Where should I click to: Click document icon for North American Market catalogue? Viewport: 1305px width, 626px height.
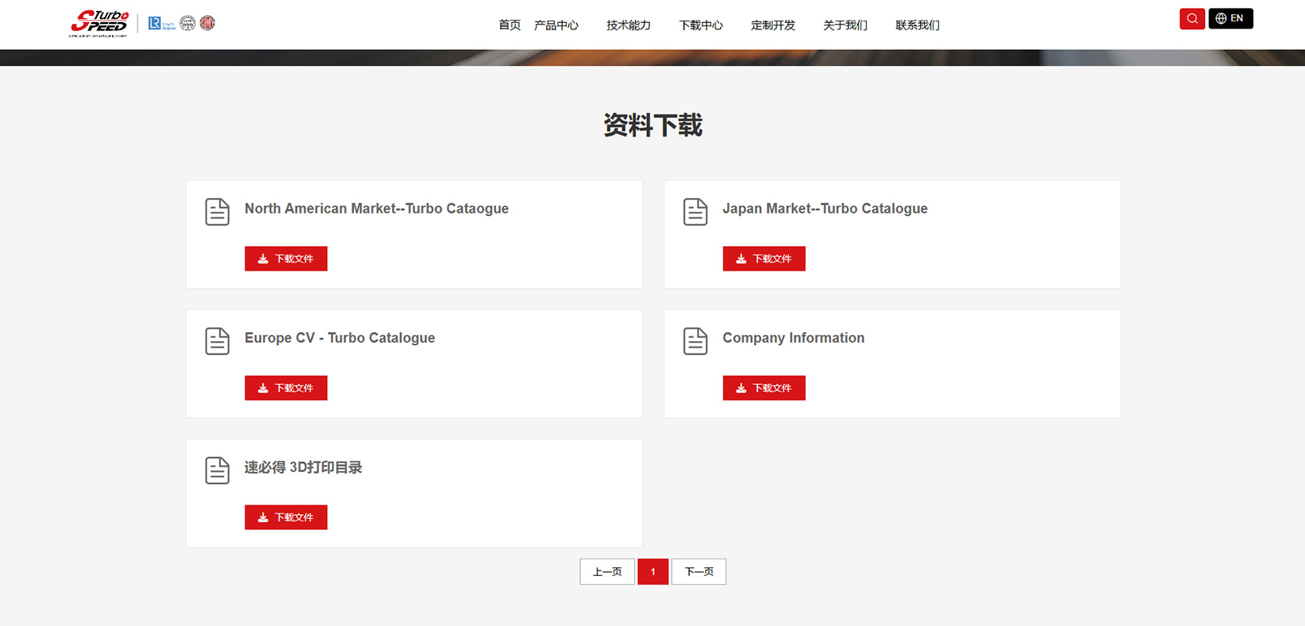[x=217, y=212]
